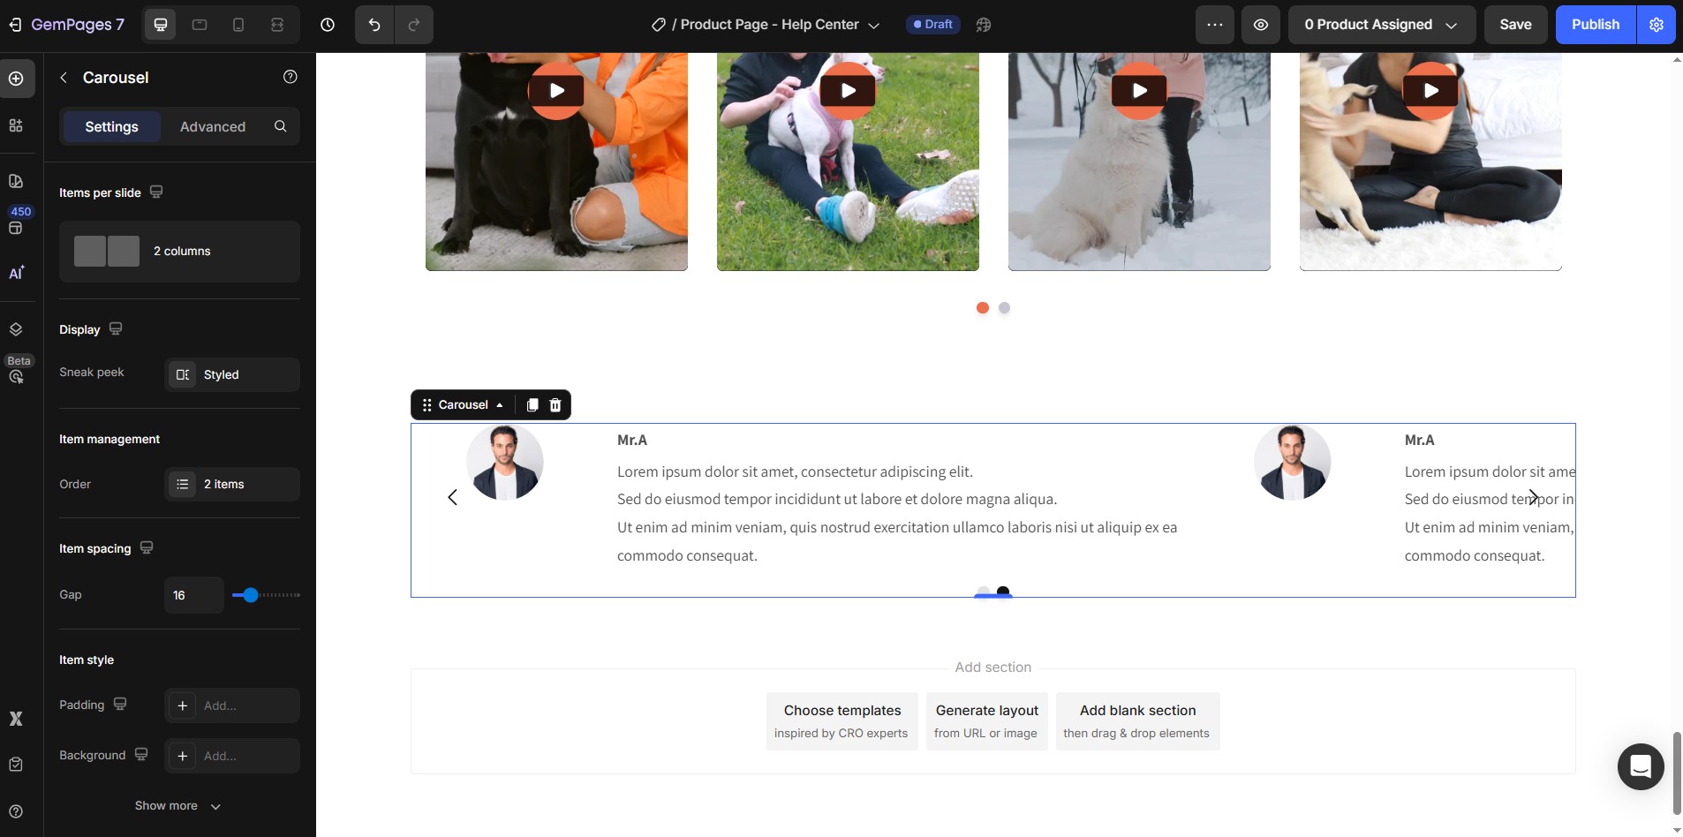Open the three-dot more options menu

[1215, 25]
